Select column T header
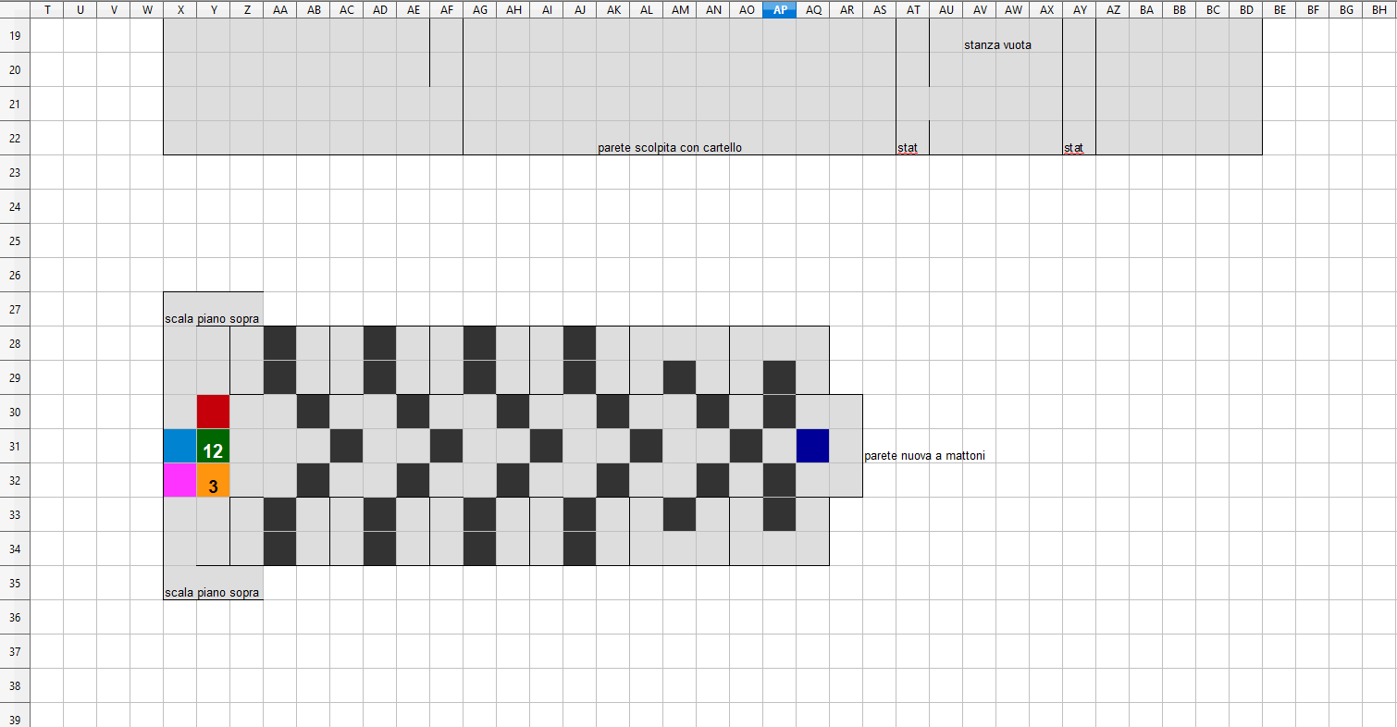1397x727 pixels. tap(47, 9)
